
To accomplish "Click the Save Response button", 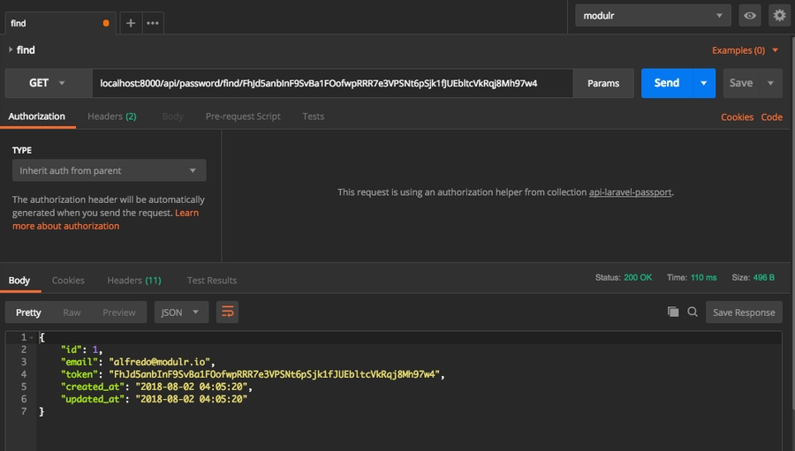I will tap(744, 312).
